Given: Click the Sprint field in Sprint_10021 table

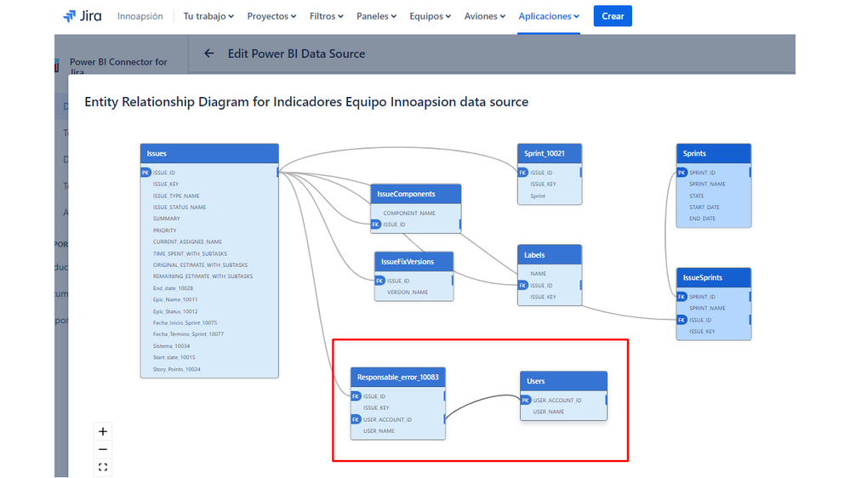Looking at the screenshot, I should click(538, 196).
